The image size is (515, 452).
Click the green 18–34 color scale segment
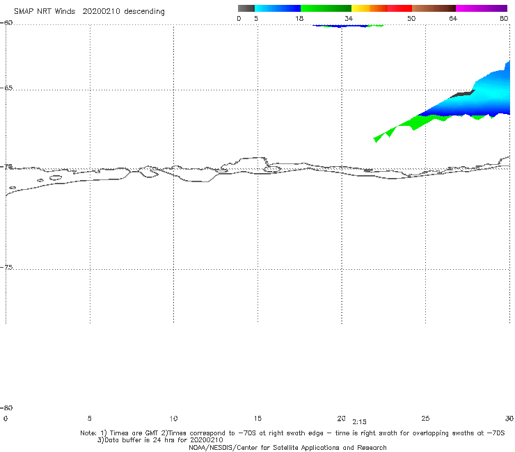[326, 8]
